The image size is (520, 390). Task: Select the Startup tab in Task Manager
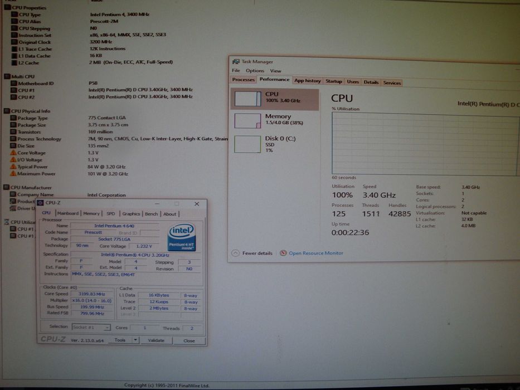pos(333,81)
